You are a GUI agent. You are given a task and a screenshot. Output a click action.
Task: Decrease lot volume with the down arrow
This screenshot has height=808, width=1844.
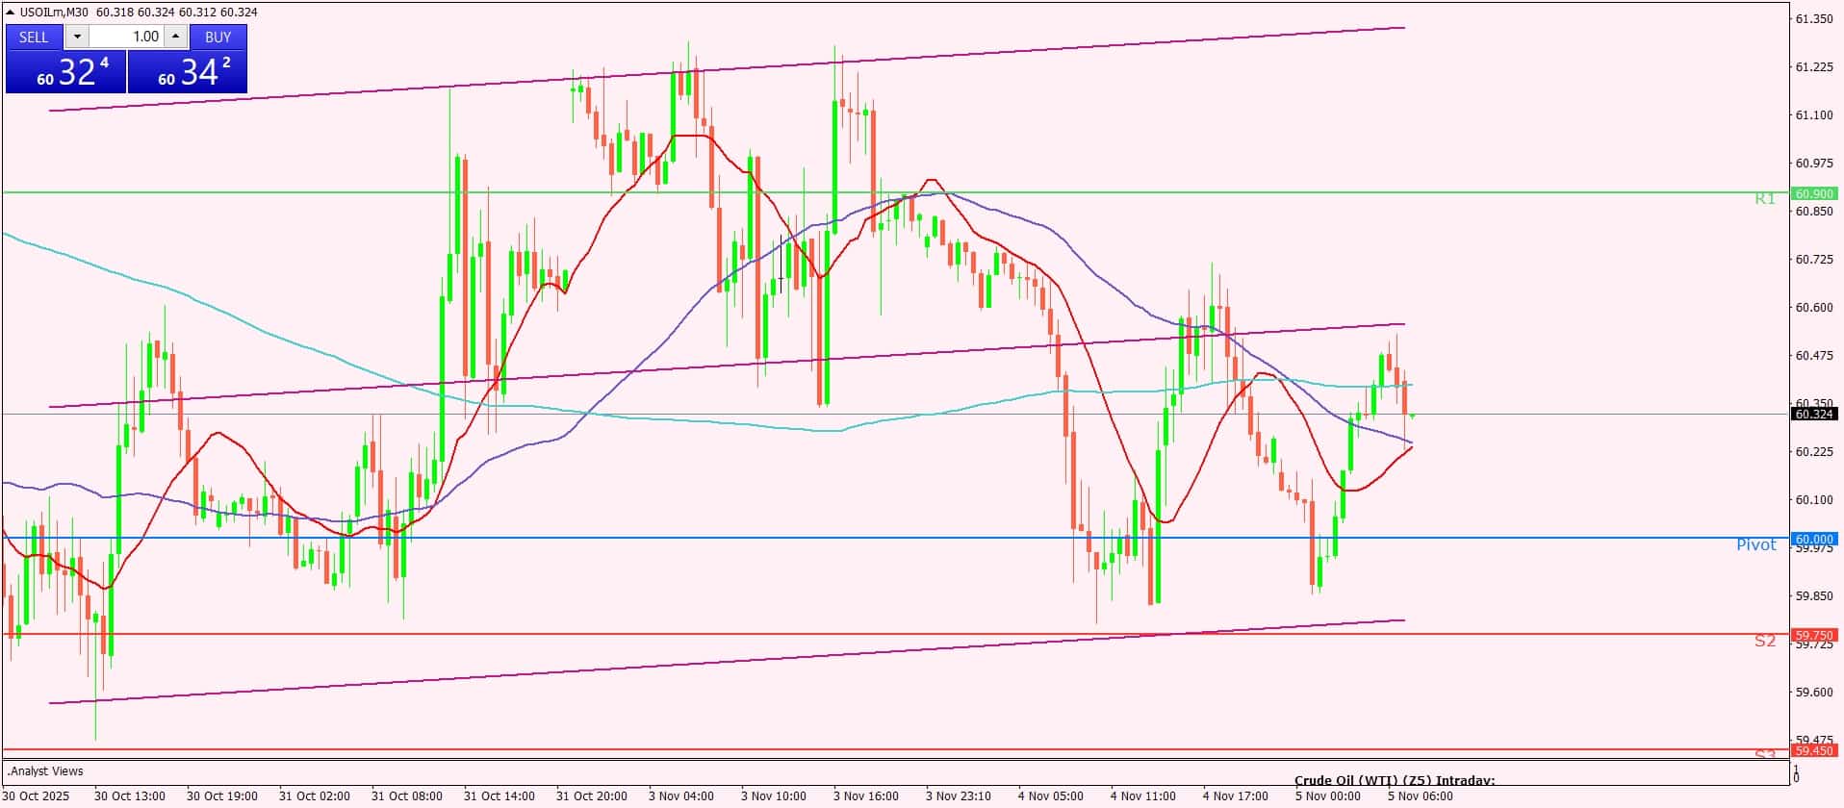(x=77, y=37)
